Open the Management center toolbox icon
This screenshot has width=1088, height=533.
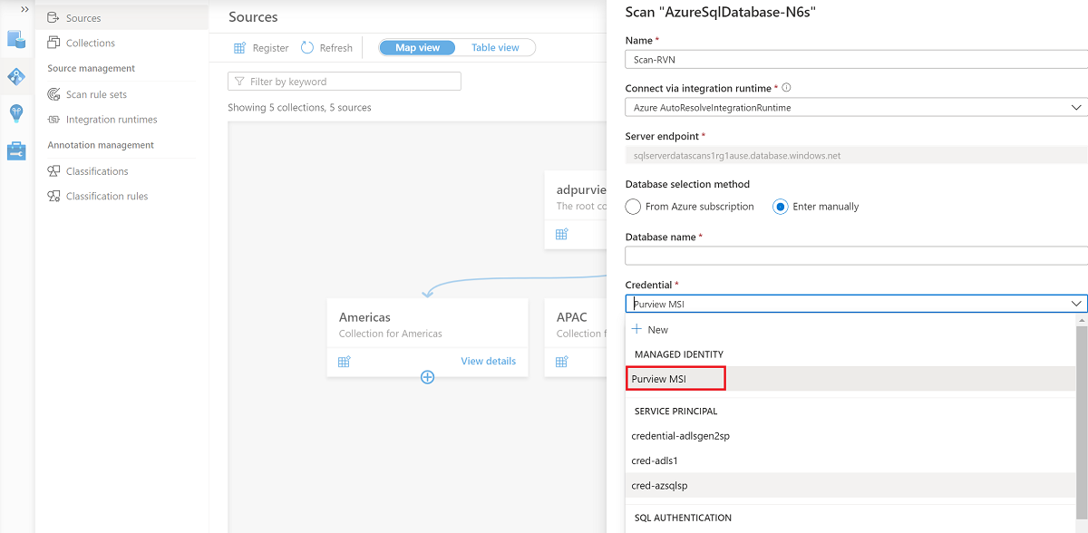pyautogui.click(x=15, y=150)
